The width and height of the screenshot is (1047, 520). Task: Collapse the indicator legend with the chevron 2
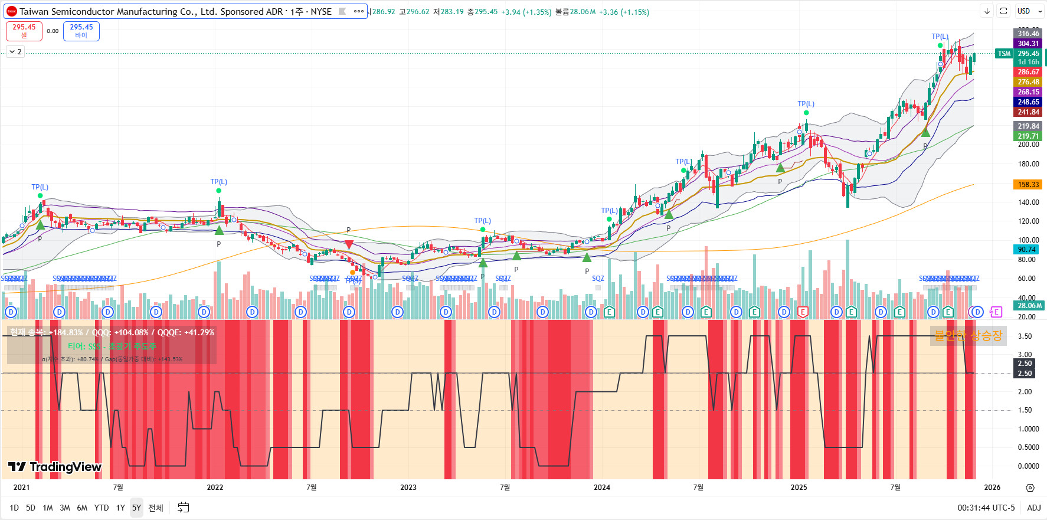click(x=15, y=52)
